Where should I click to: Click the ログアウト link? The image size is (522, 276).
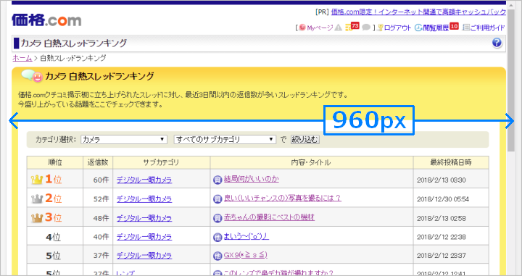point(398,28)
